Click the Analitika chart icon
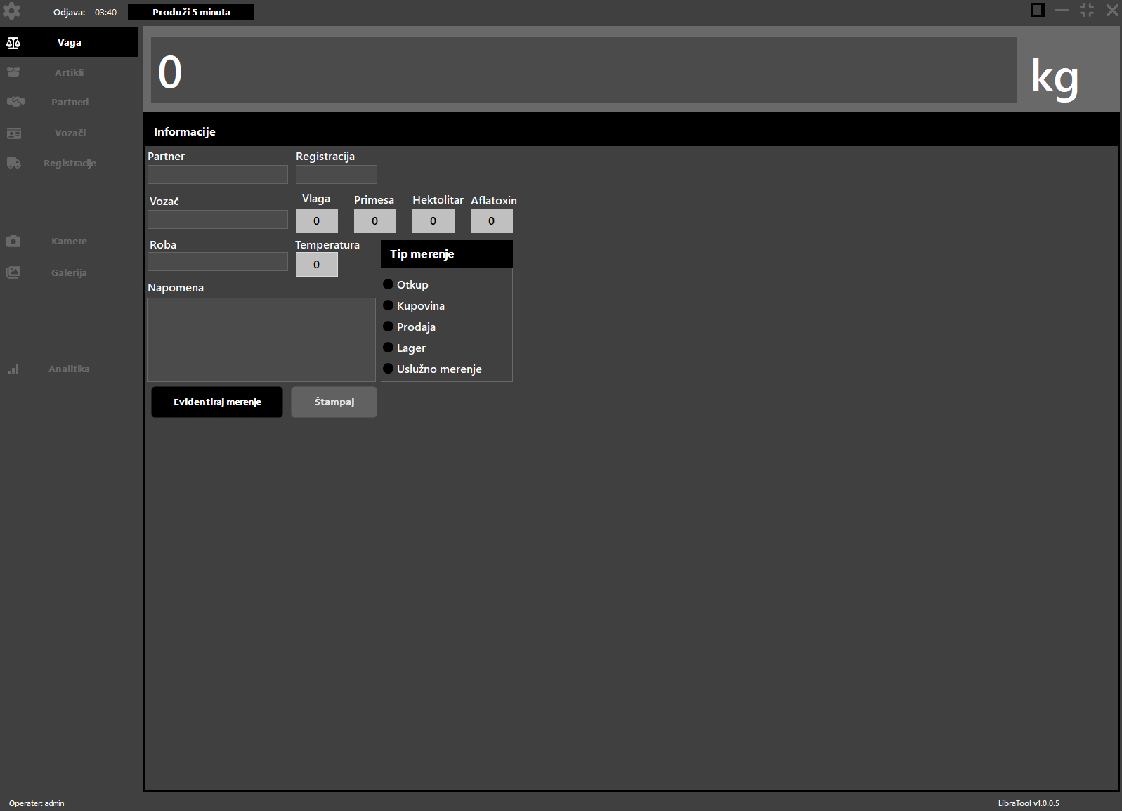 [13, 369]
